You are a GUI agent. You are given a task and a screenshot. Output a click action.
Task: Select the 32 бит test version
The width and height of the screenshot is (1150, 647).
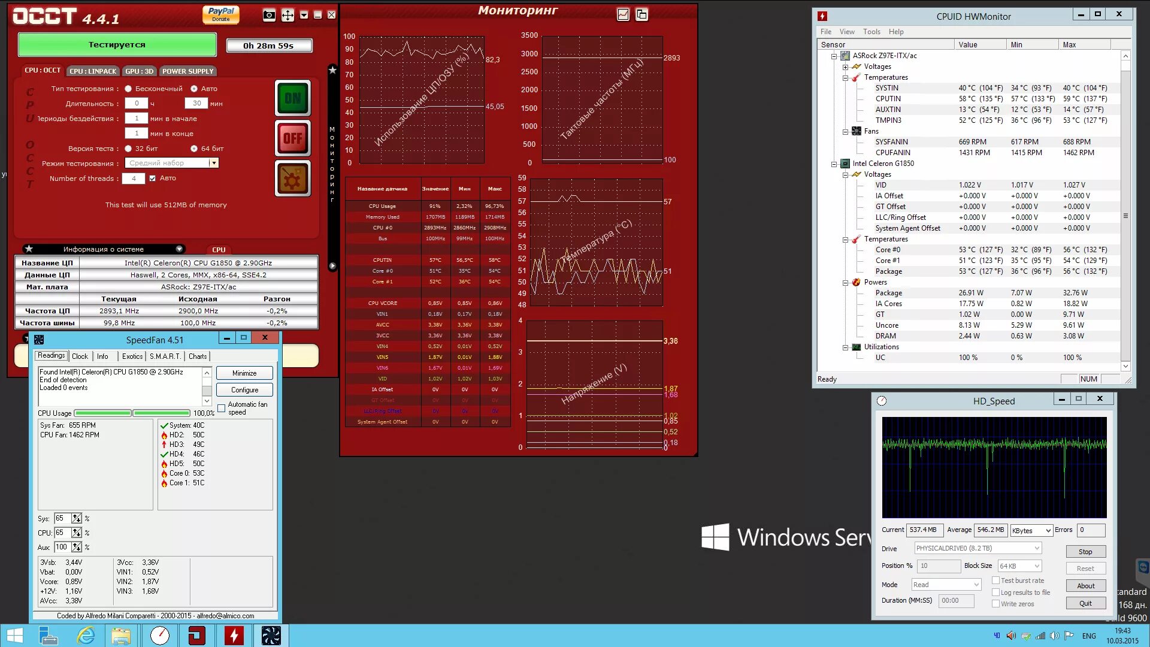pyautogui.click(x=128, y=149)
